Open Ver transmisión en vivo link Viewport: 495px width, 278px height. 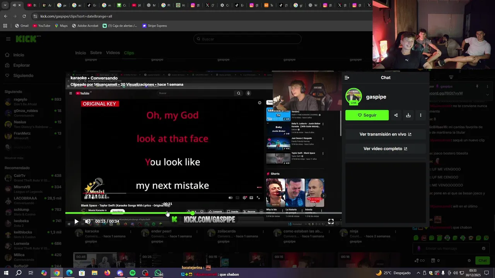386,134
